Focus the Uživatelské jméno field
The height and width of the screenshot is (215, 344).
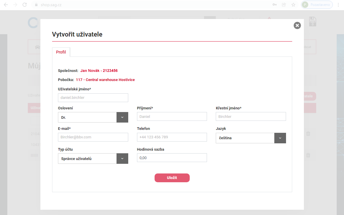(93, 98)
